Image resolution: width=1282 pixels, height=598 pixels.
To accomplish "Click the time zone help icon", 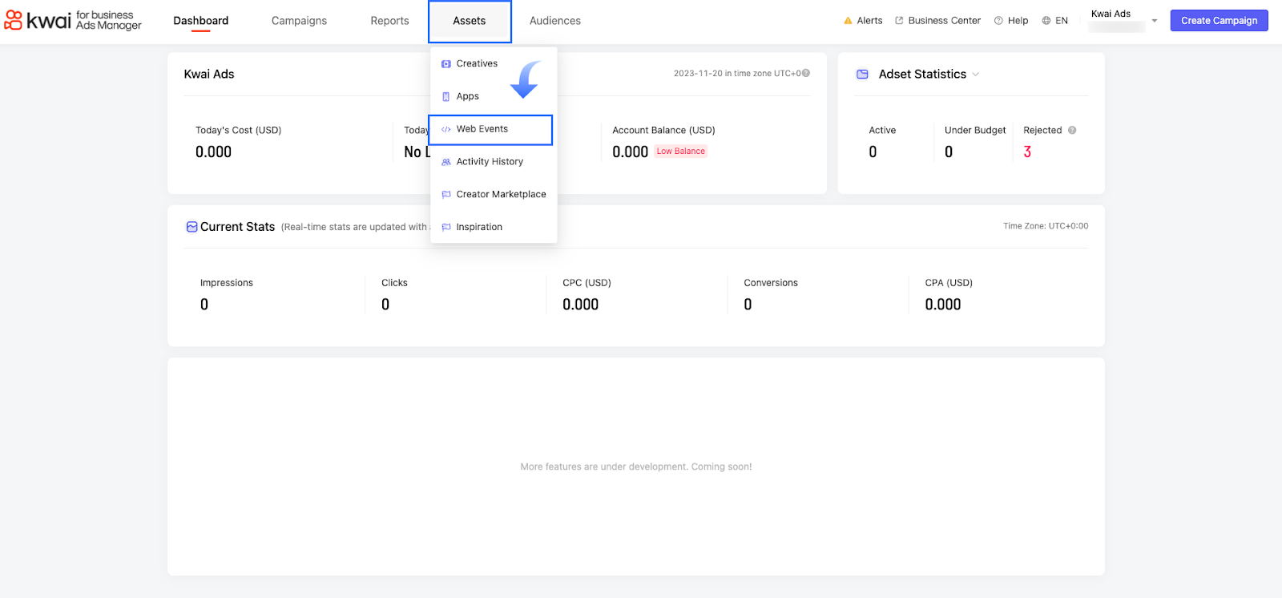I will click(x=806, y=73).
